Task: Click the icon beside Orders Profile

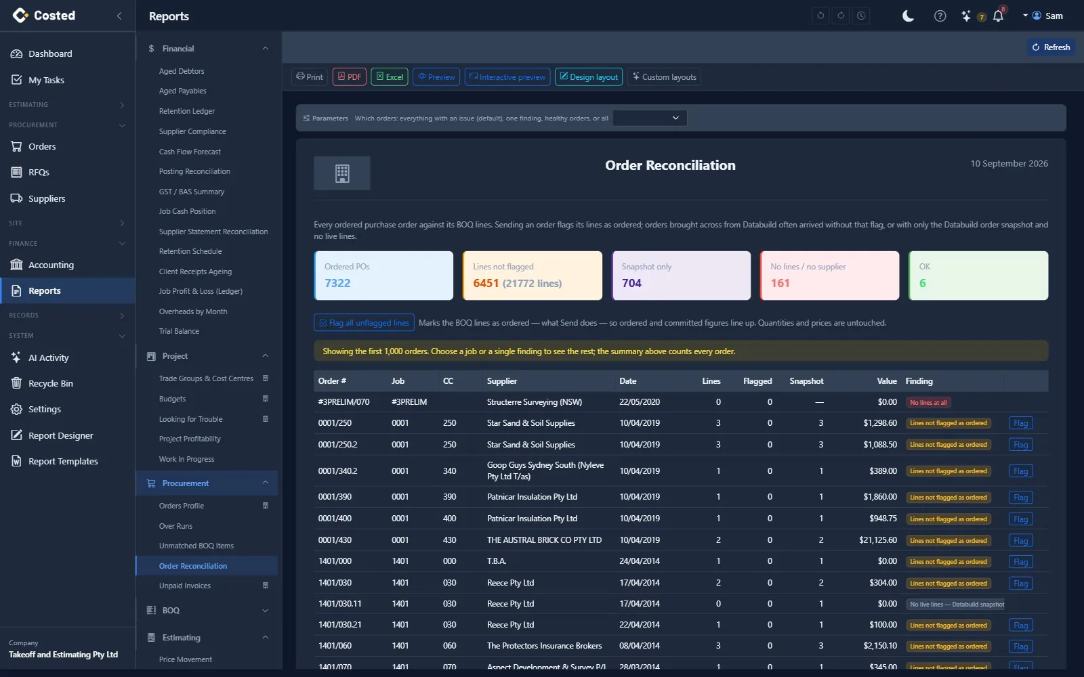Action: [x=265, y=506]
